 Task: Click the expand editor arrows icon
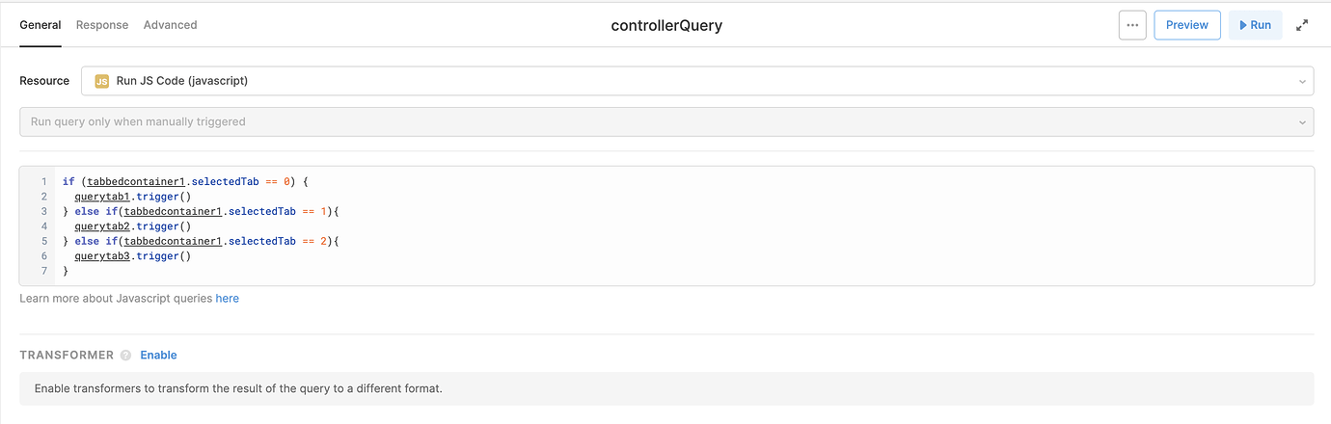[1302, 25]
